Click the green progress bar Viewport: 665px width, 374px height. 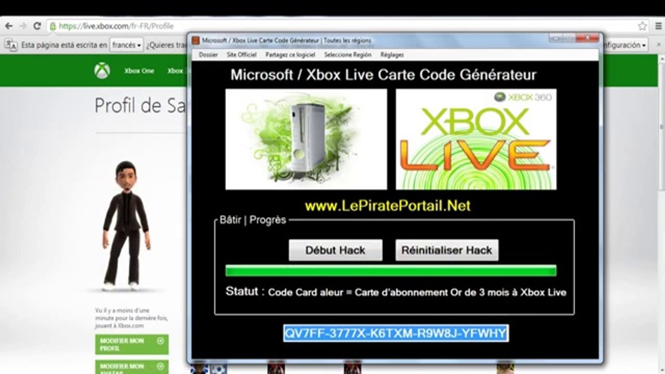pyautogui.click(x=391, y=271)
